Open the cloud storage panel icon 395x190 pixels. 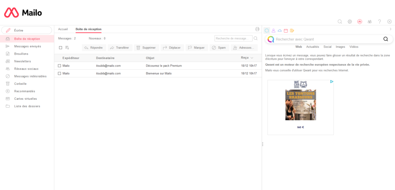click(280, 31)
